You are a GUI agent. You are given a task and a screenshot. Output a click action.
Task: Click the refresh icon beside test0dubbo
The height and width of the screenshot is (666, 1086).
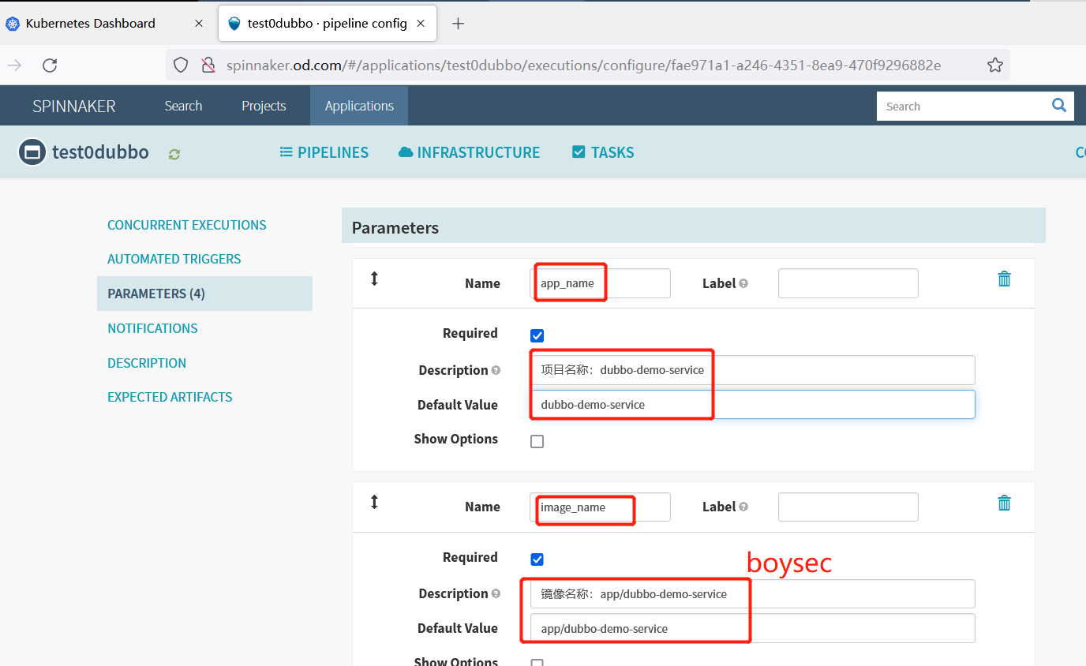pos(174,155)
